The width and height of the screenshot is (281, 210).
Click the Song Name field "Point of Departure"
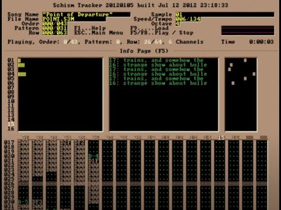[x=87, y=15]
